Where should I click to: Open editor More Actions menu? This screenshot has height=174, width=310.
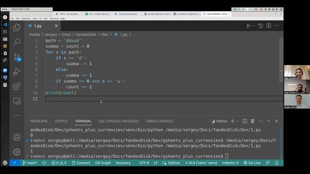[277, 26]
